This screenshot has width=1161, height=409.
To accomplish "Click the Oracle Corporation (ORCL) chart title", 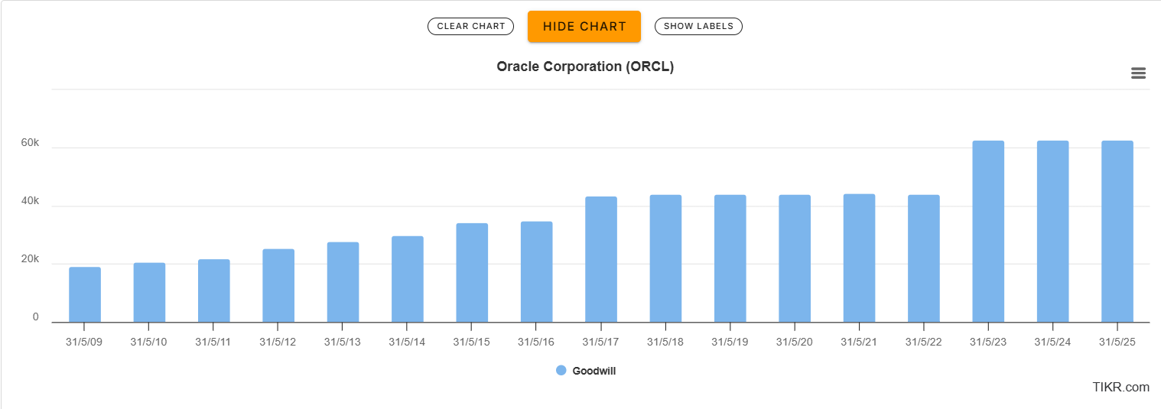I will pyautogui.click(x=585, y=67).
